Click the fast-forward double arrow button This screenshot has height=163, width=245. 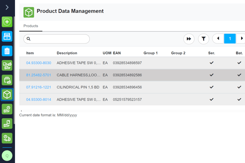click(189, 39)
